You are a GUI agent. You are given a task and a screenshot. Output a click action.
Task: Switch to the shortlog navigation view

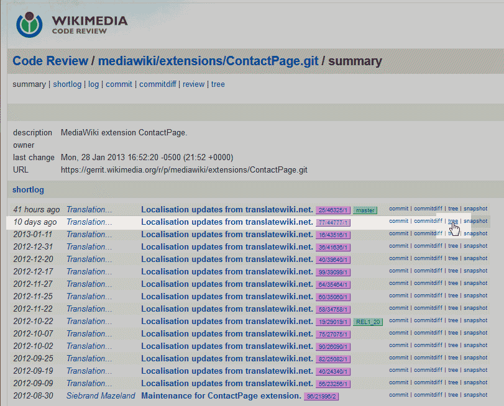click(67, 84)
